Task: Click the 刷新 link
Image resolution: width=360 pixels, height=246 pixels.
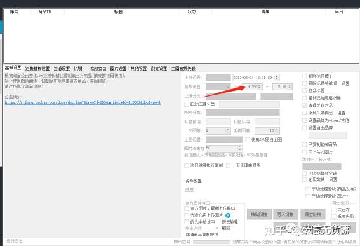Action: tap(225, 228)
